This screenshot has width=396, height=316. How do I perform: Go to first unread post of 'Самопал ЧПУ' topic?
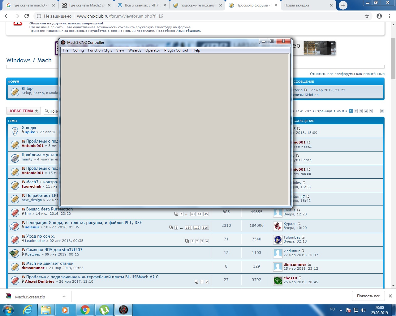click(x=24, y=250)
